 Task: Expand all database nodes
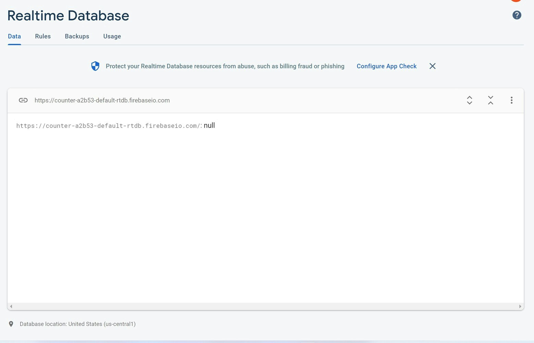point(469,100)
